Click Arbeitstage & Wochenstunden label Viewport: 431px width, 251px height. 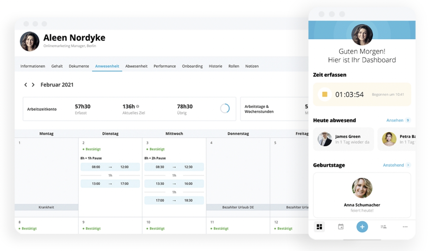pos(259,109)
